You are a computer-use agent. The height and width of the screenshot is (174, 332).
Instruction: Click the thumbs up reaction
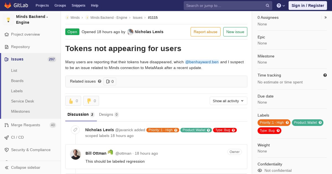pos(73,101)
